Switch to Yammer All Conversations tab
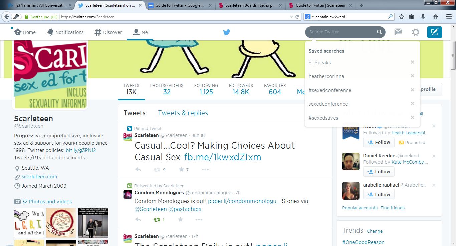 [x=40, y=5]
